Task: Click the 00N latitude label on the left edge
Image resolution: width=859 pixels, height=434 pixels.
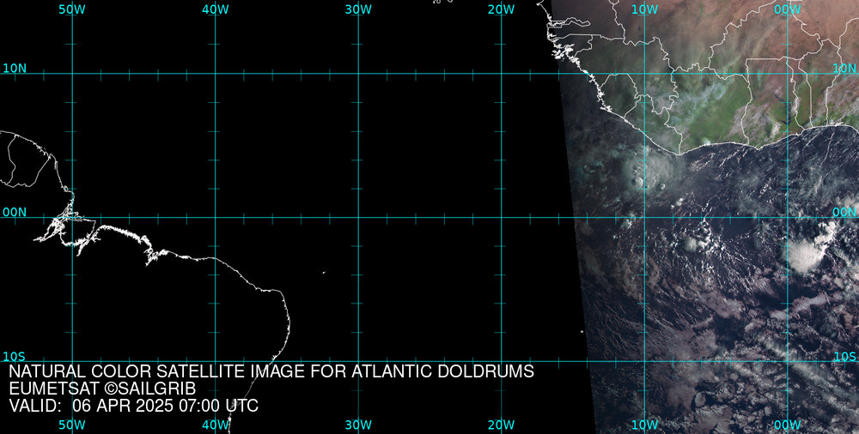Action: [15, 213]
